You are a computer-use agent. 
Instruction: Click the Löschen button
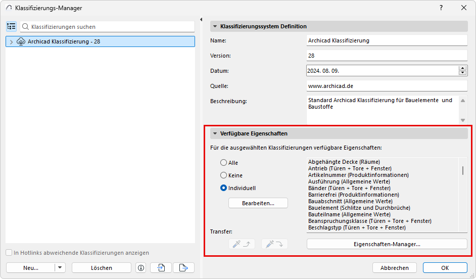click(x=102, y=268)
